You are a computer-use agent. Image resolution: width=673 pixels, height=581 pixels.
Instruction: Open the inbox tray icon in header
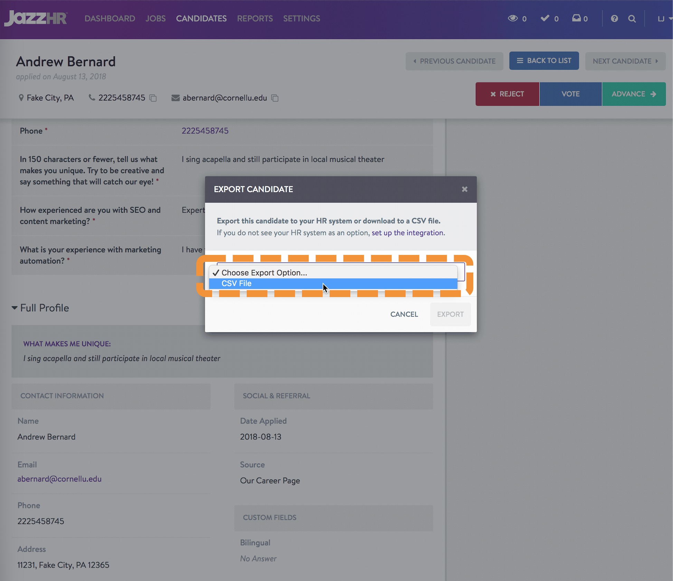[576, 18]
